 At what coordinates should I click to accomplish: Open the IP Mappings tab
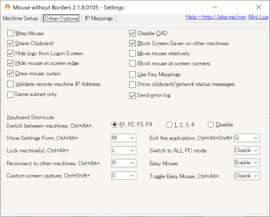(99, 19)
